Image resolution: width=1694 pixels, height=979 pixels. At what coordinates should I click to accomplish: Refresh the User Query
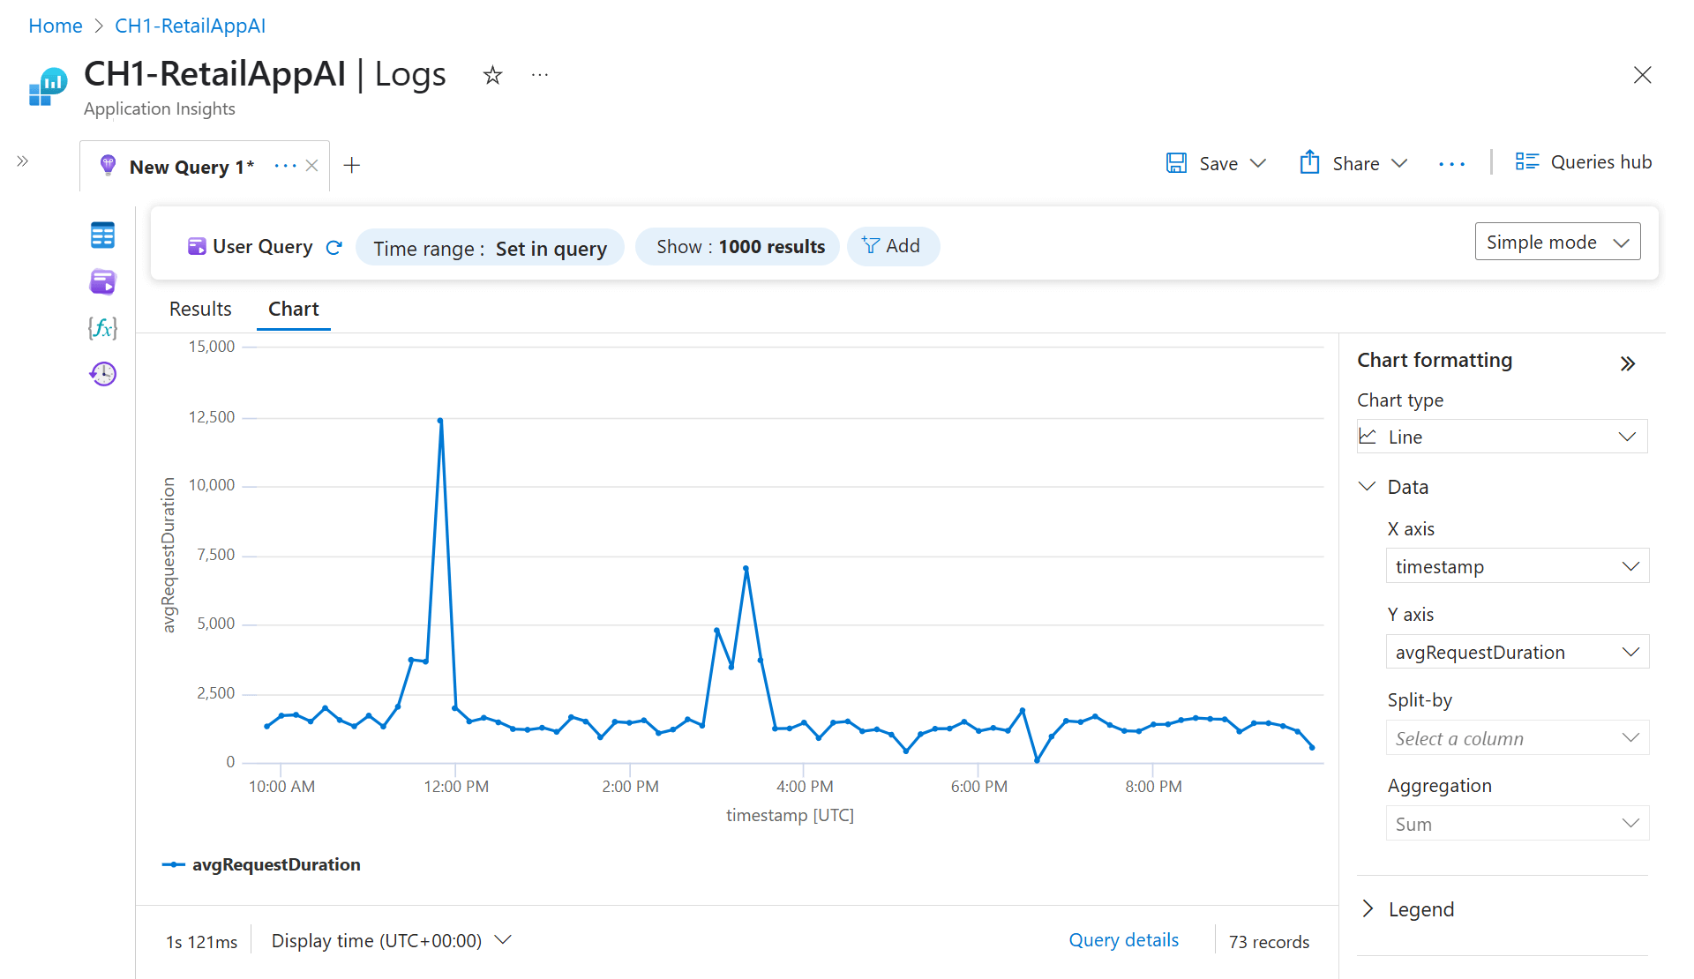click(x=334, y=248)
